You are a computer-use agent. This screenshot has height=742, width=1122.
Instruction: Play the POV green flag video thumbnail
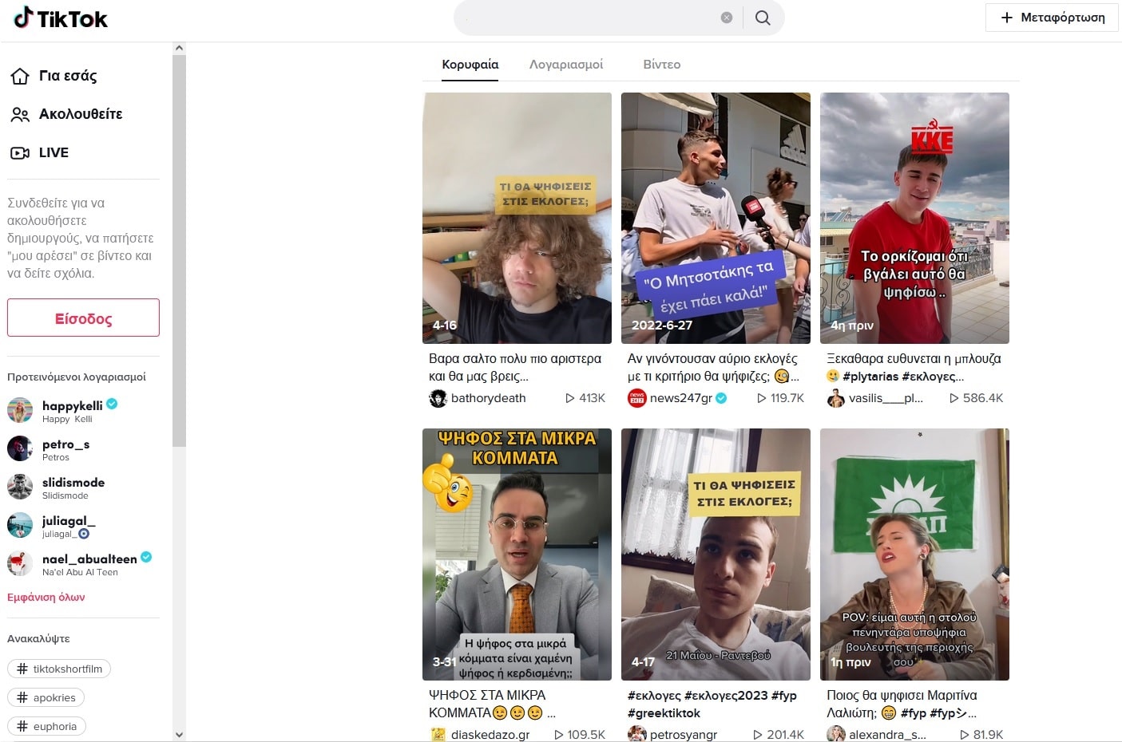point(914,555)
